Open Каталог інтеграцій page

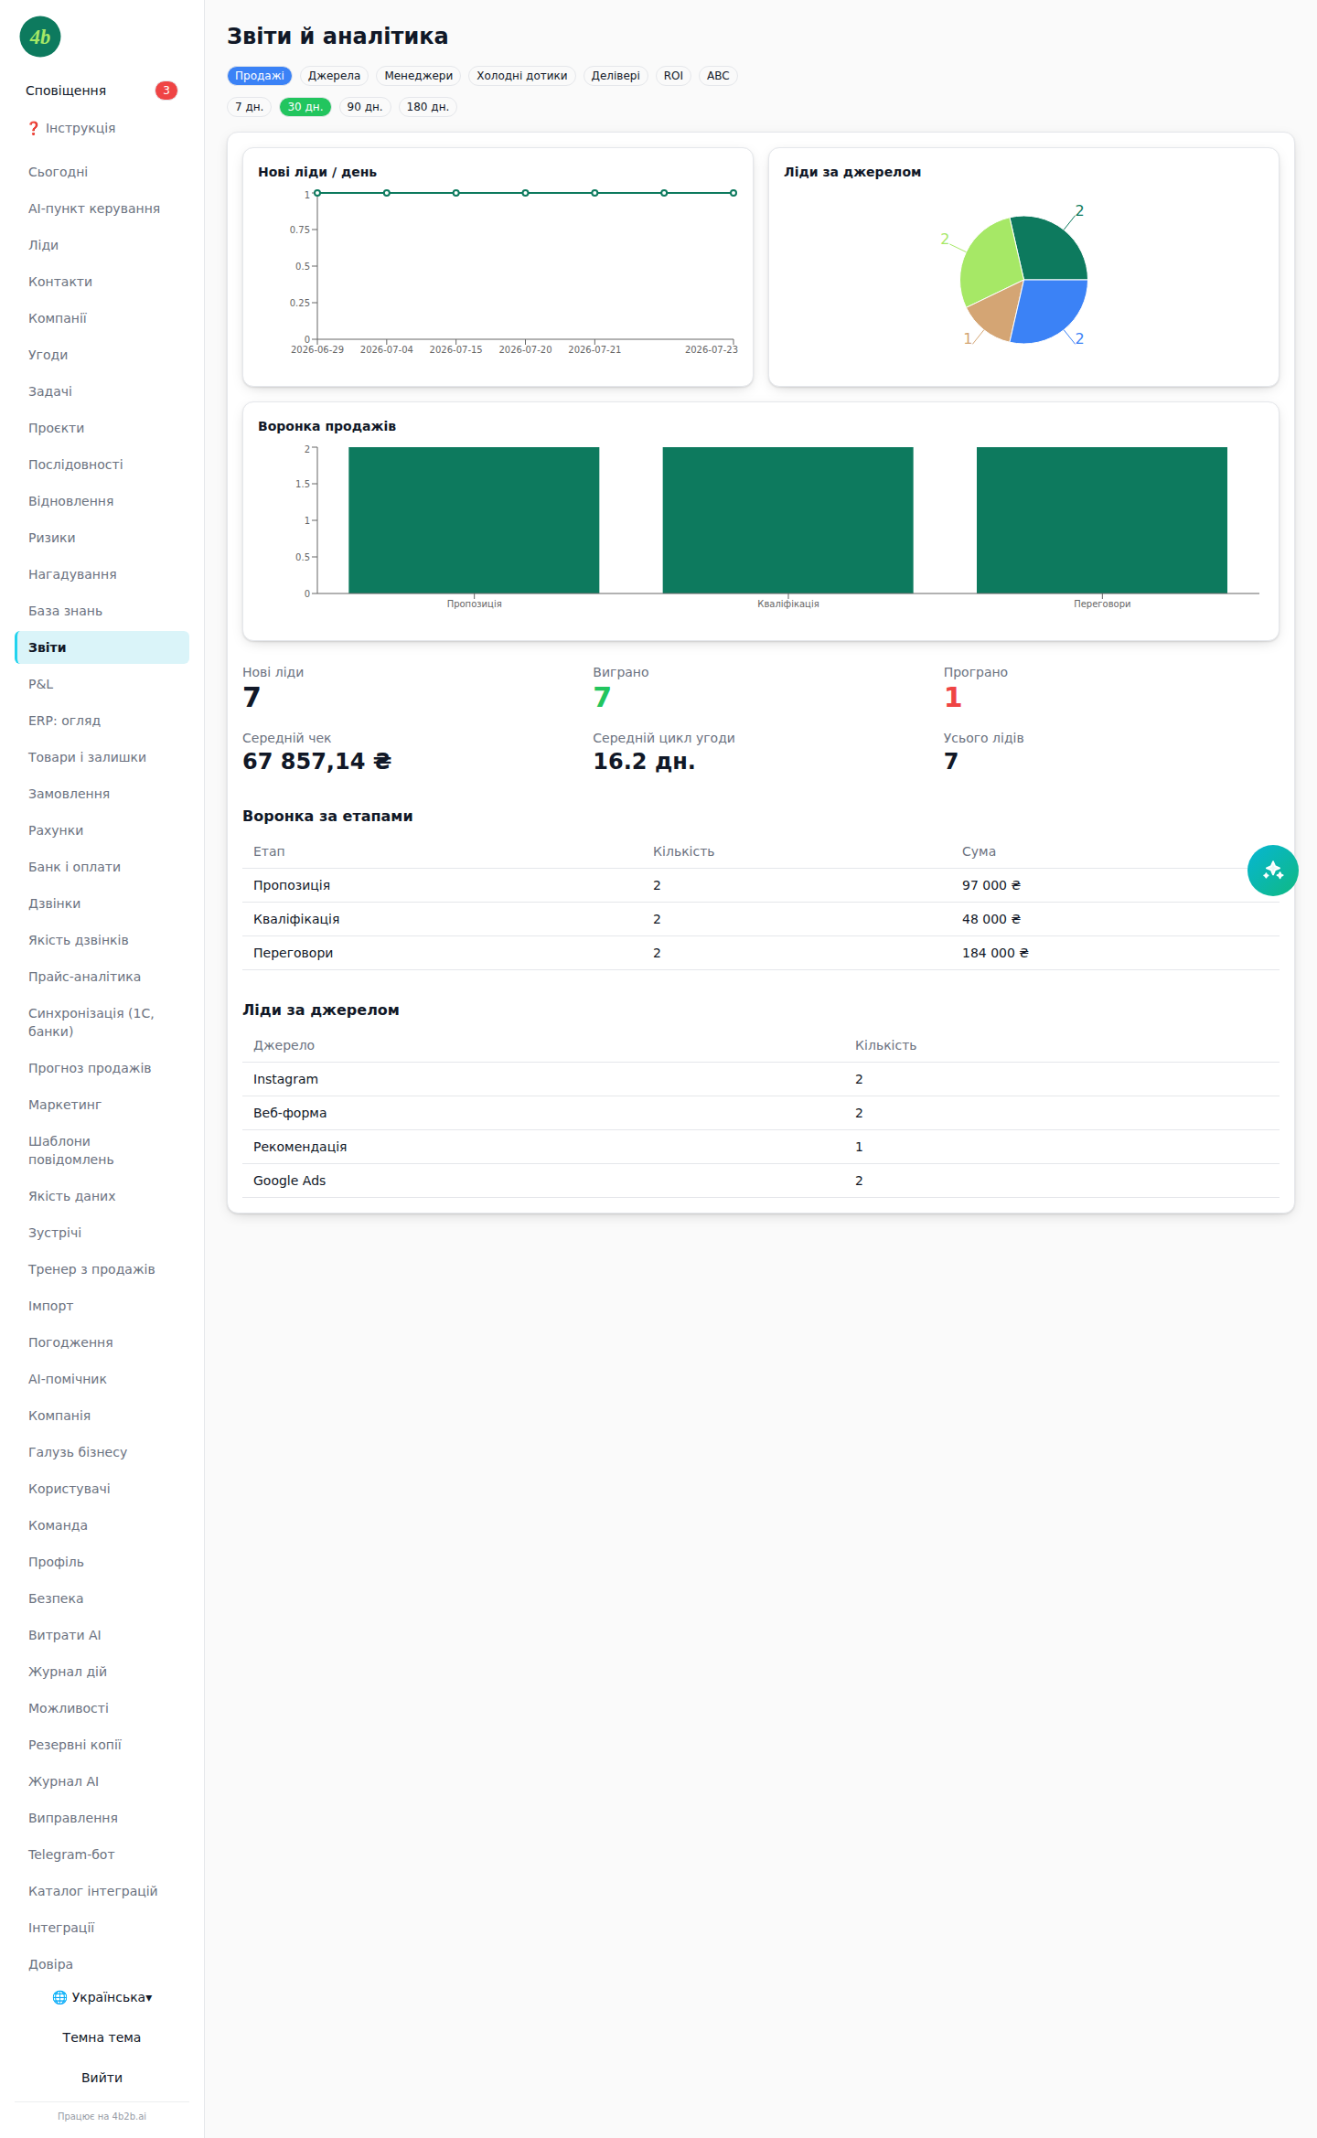pos(102,1891)
